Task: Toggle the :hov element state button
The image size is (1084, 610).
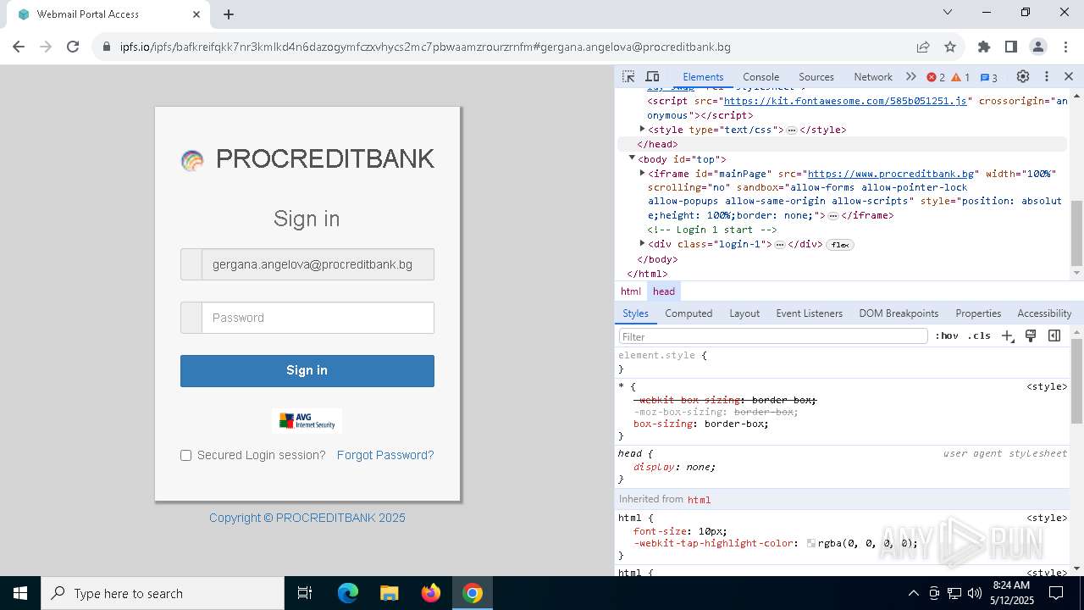Action: [x=947, y=336]
